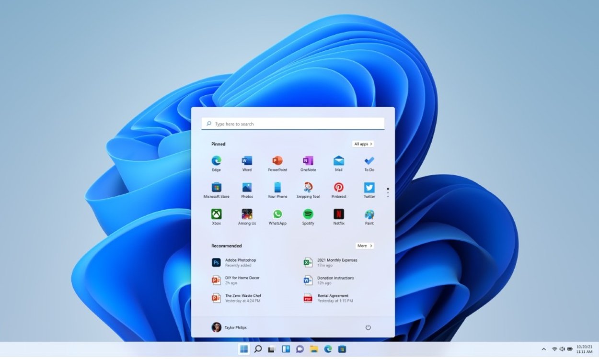Open Among Us game

[247, 217]
